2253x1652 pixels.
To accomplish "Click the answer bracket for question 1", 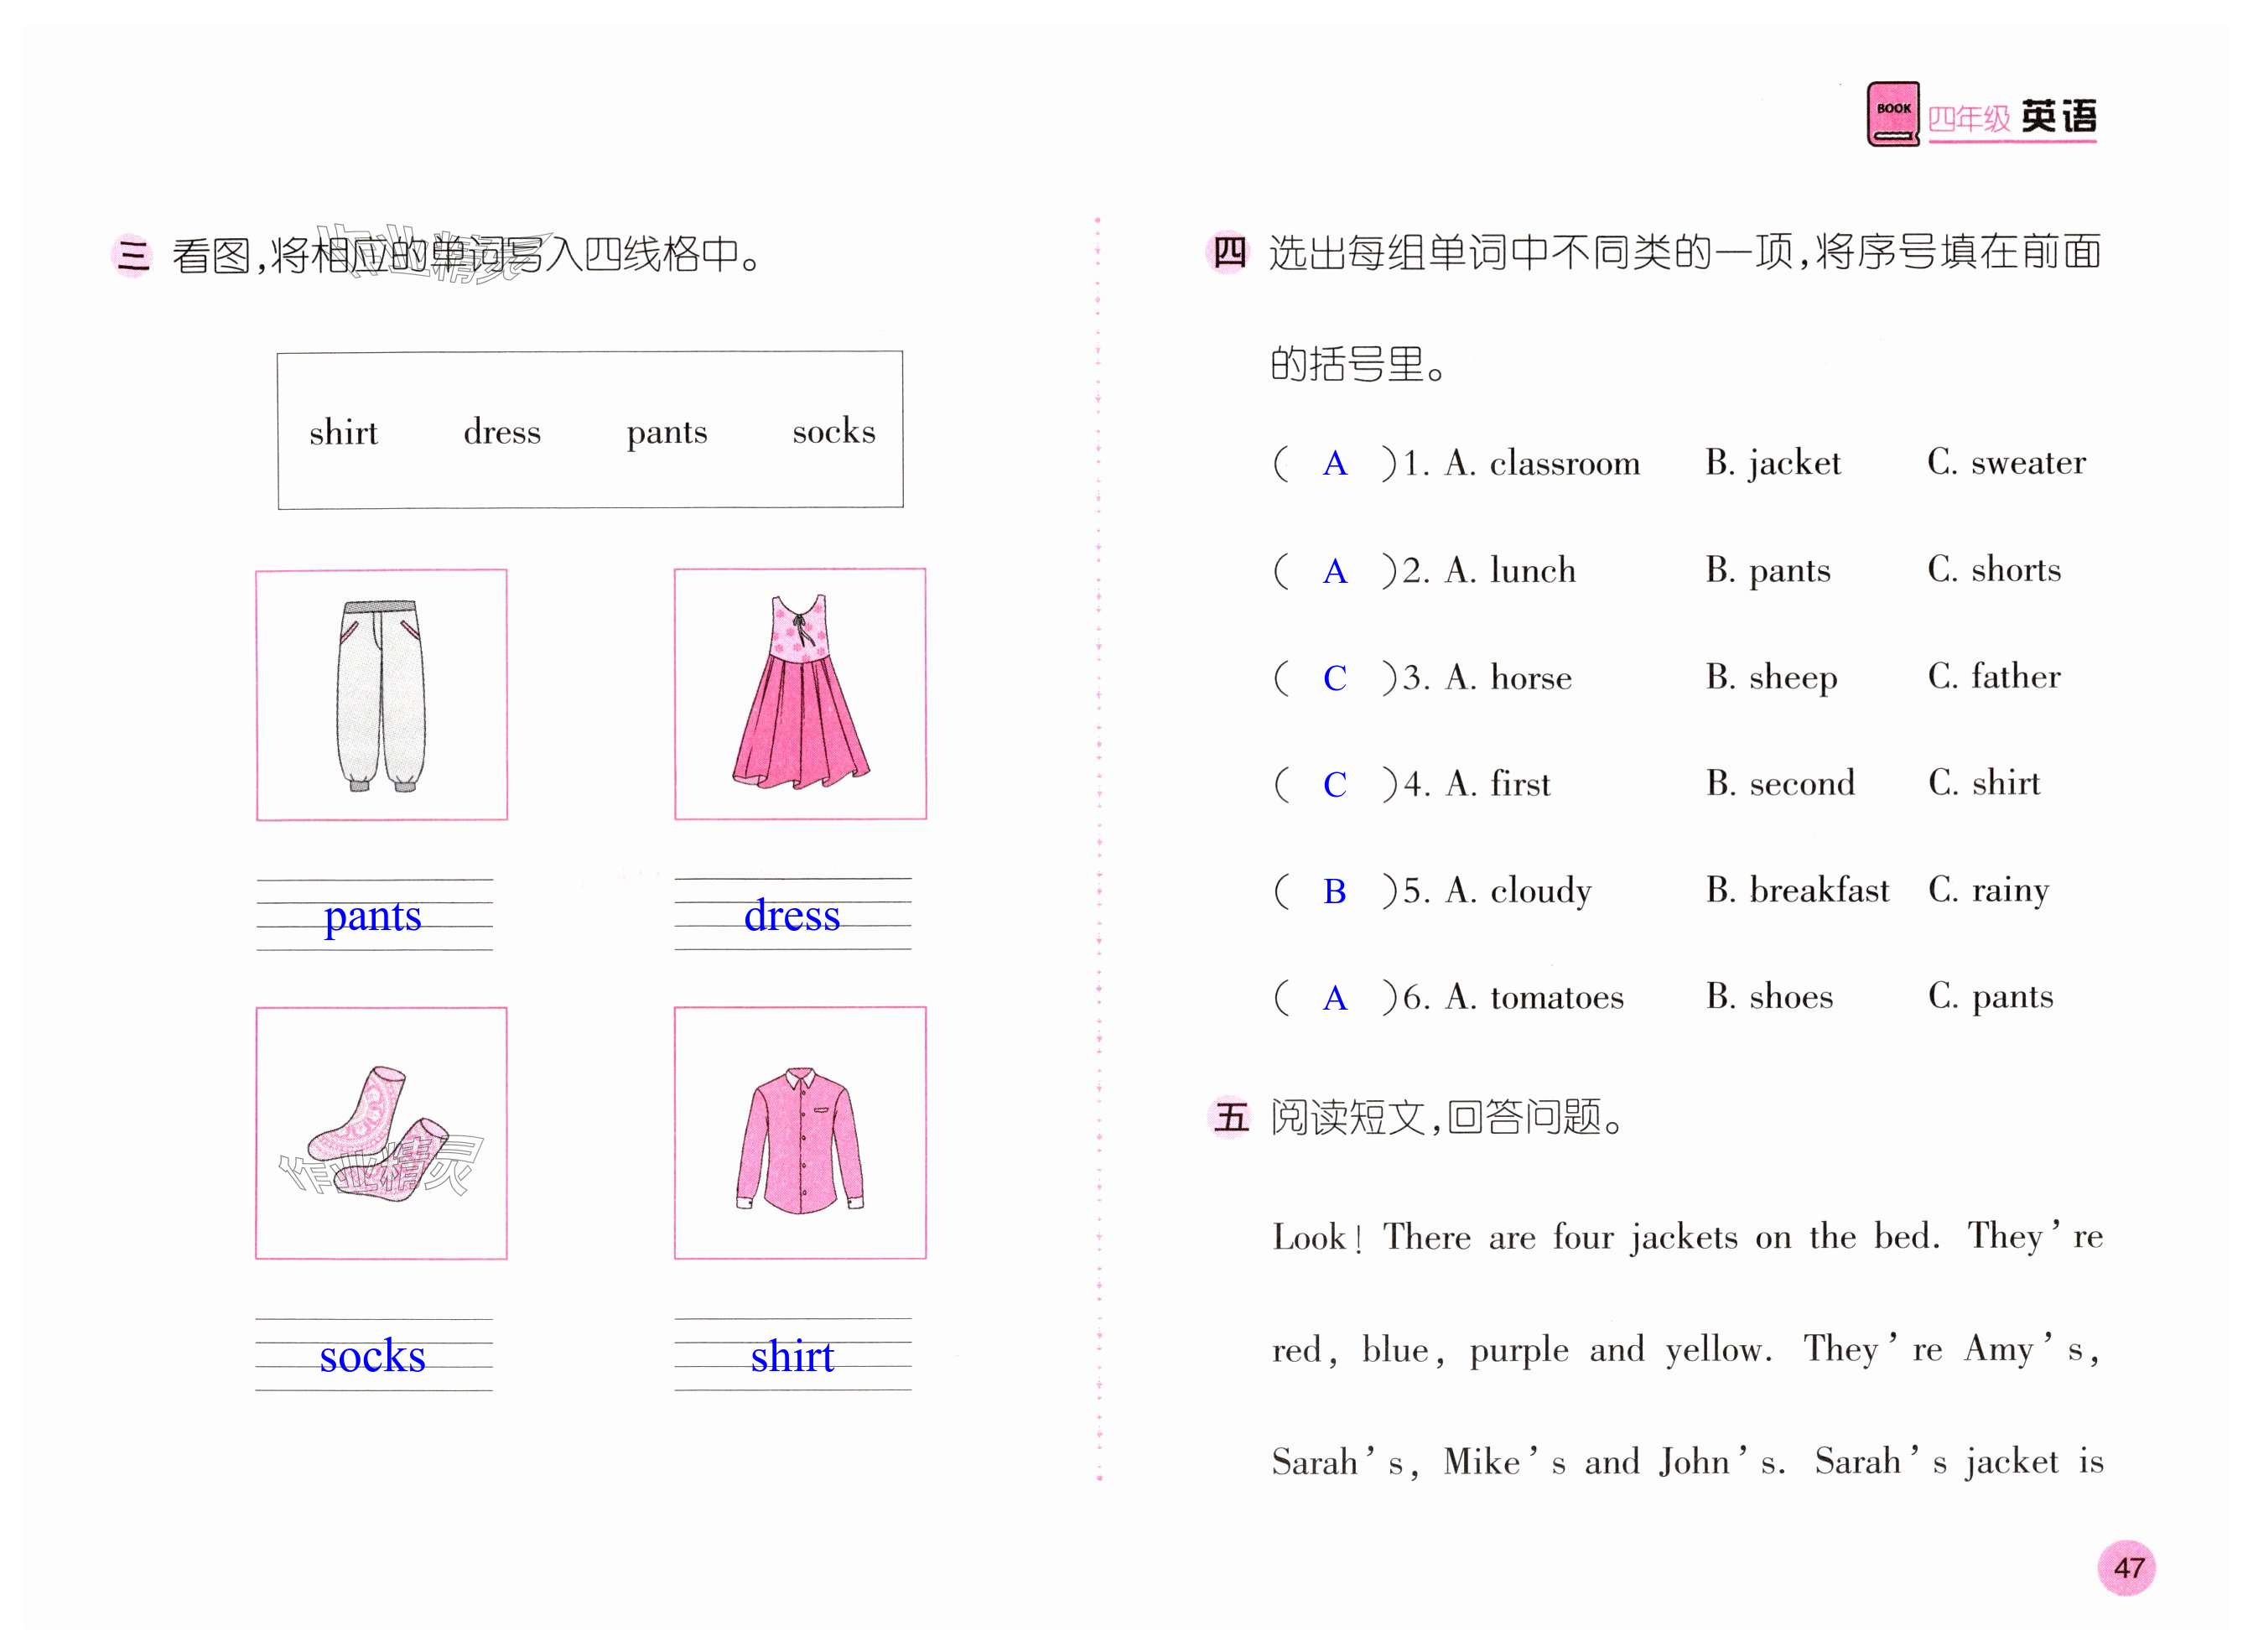I will (x=1334, y=463).
